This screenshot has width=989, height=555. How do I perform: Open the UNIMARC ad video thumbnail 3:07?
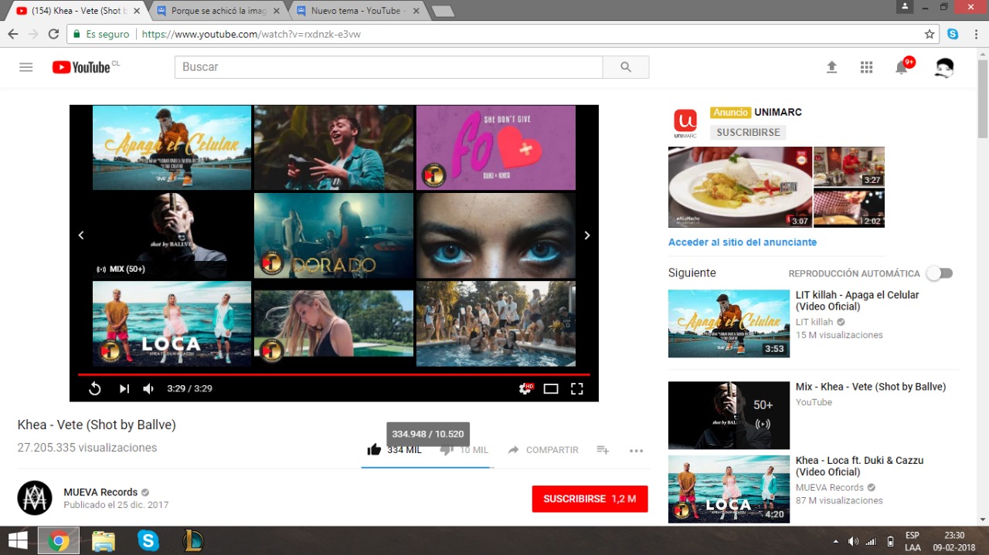[740, 187]
